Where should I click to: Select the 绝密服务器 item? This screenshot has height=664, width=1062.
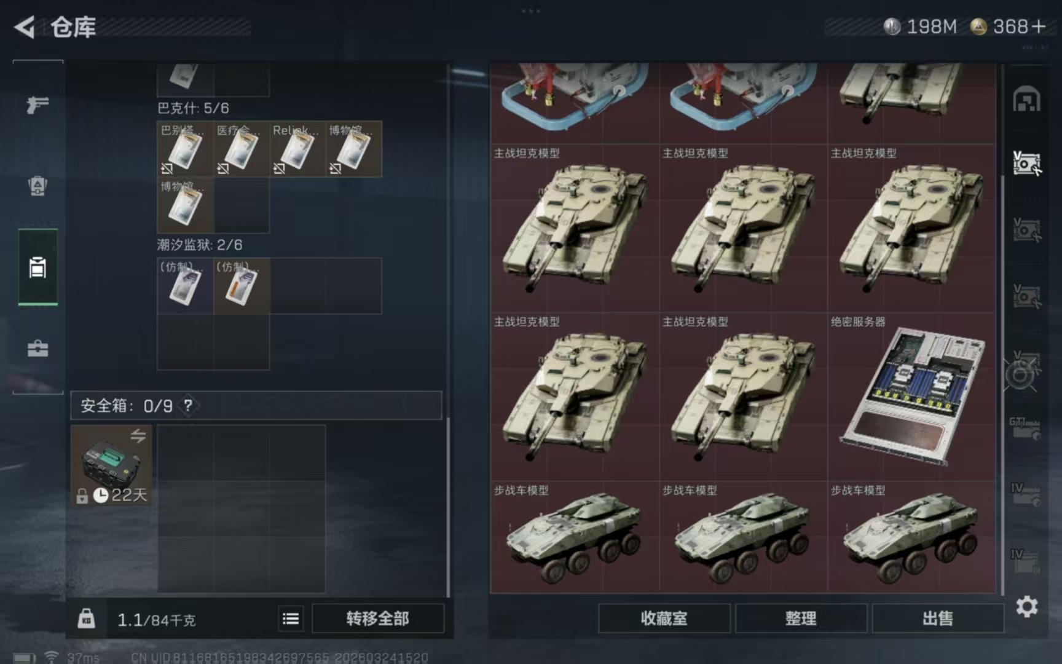[x=911, y=397]
